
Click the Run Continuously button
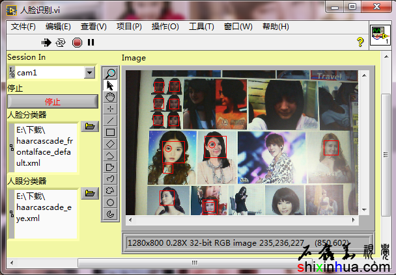(61, 42)
